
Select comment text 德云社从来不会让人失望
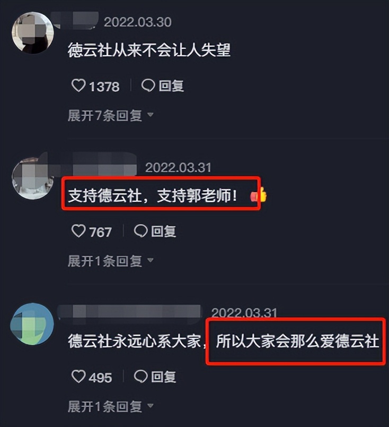tap(149, 50)
